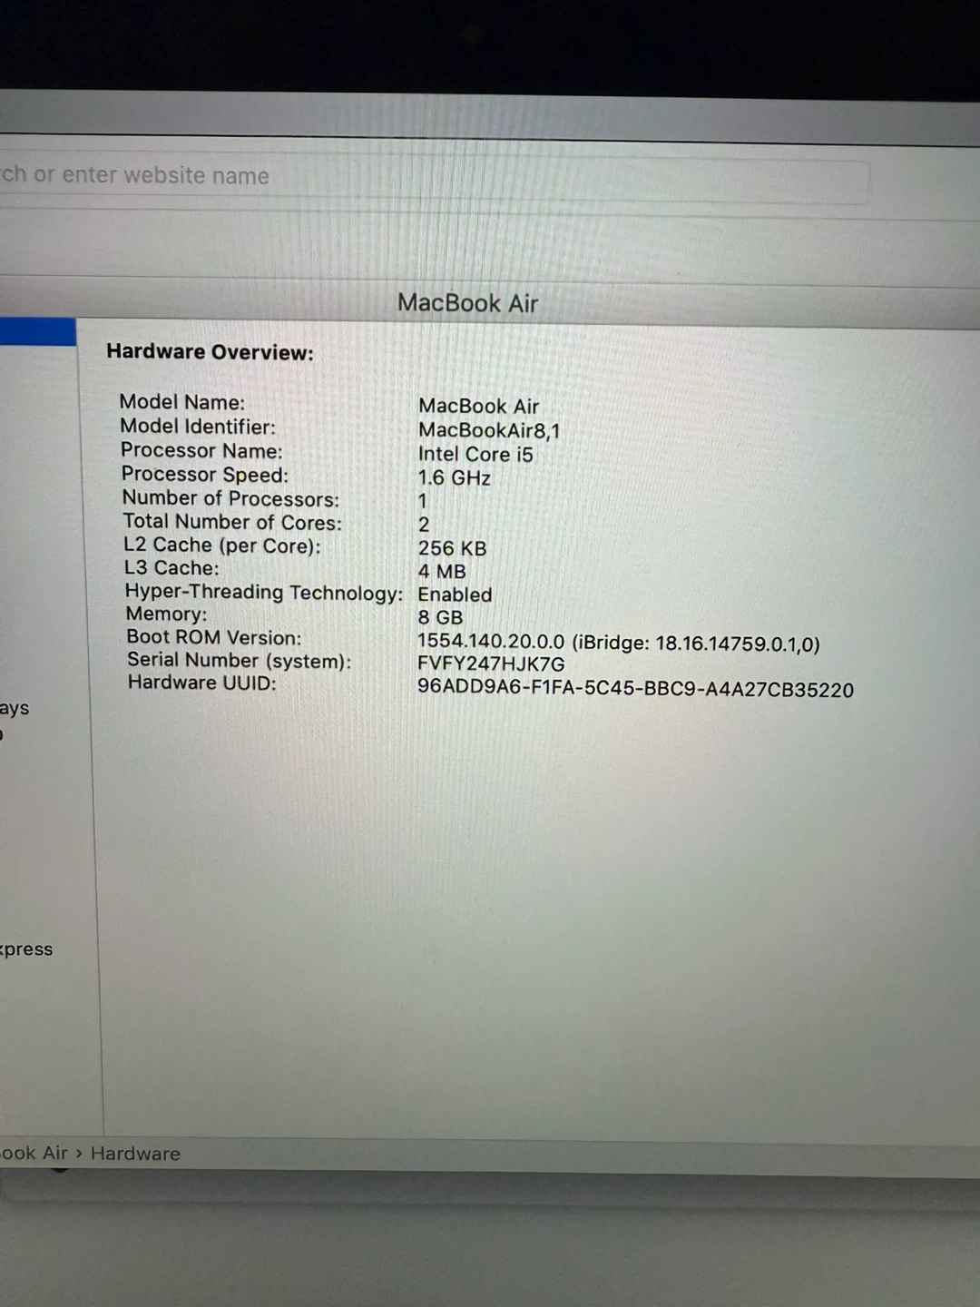The image size is (980, 1307).
Task: Select the sidebar item ending in "xpress"
Action: point(27,949)
